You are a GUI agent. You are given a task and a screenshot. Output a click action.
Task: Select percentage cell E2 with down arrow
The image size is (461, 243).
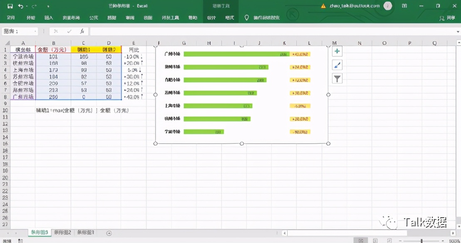click(134, 57)
